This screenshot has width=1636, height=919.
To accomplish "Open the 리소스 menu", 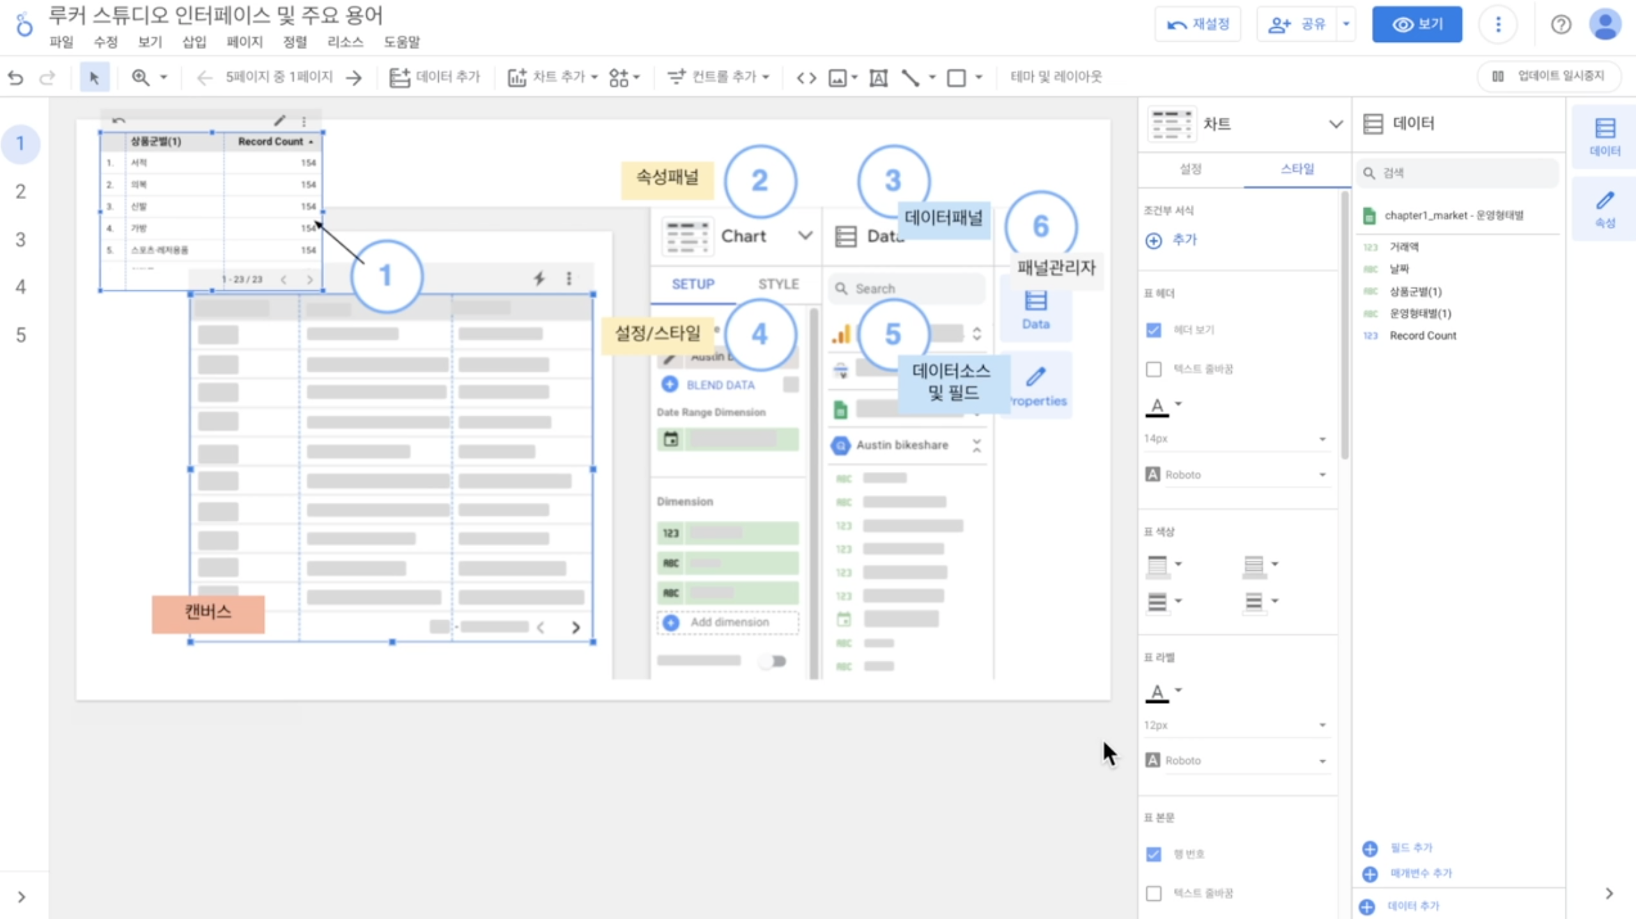I will 345,42.
